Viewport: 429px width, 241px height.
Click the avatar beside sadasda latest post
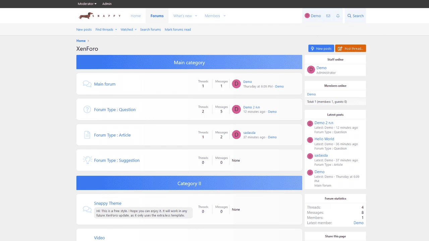pos(310,156)
